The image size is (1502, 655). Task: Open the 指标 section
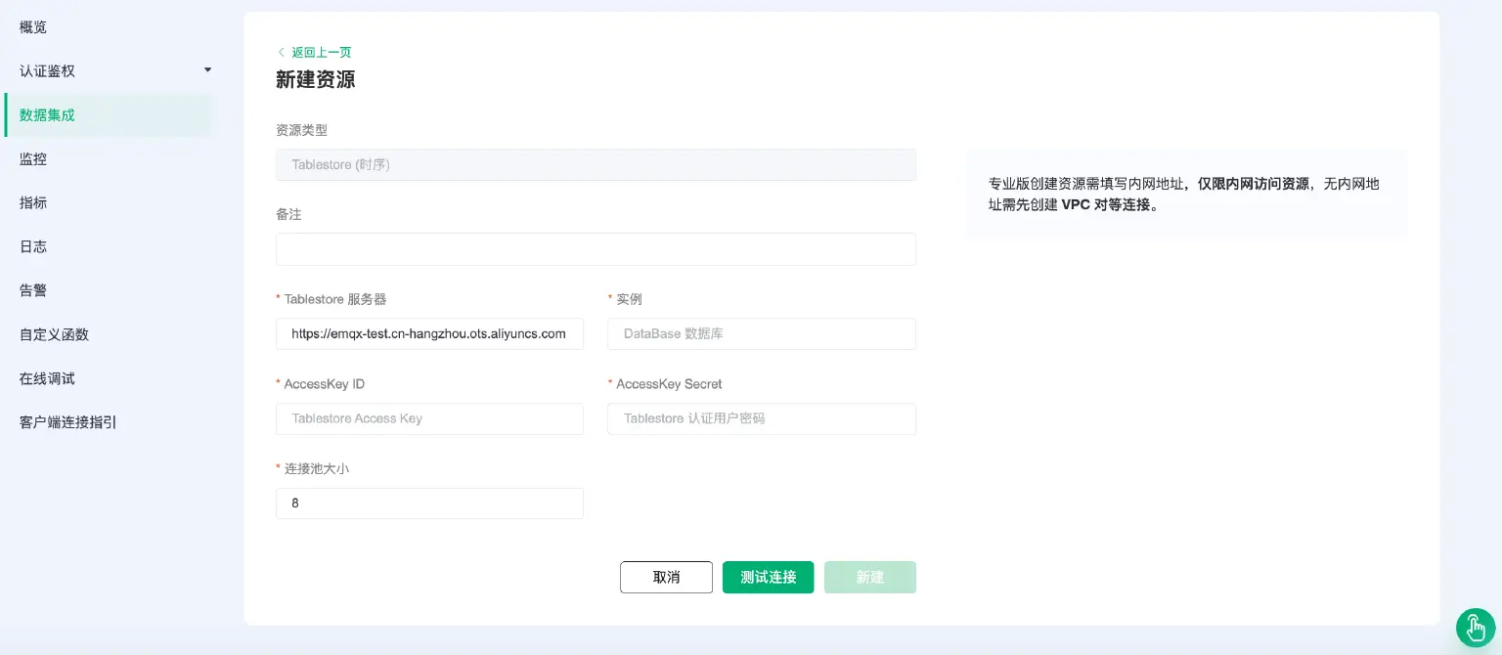(32, 202)
